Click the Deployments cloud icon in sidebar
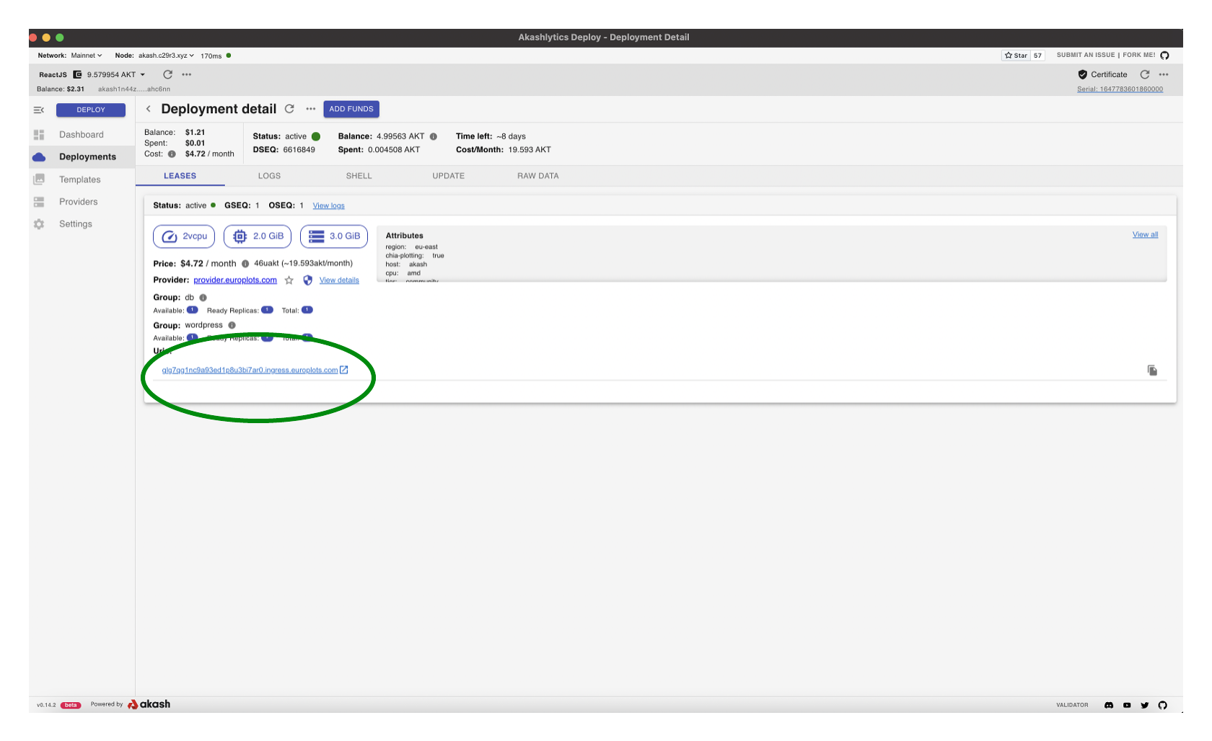The height and width of the screenshot is (741, 1212). point(39,157)
